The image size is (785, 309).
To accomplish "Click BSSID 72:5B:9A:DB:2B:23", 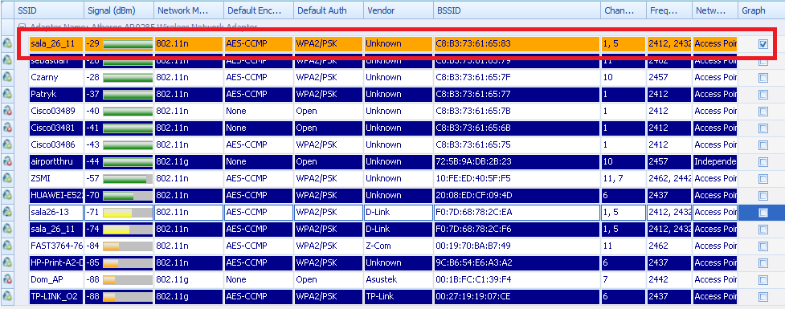I will click(517, 161).
